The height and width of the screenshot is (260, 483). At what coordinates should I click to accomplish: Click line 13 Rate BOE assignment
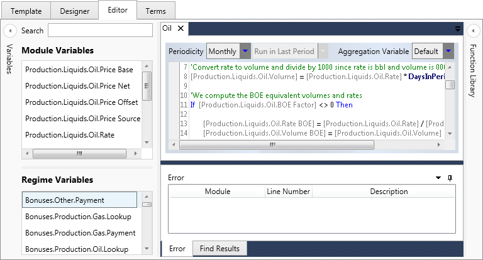pos(323,124)
